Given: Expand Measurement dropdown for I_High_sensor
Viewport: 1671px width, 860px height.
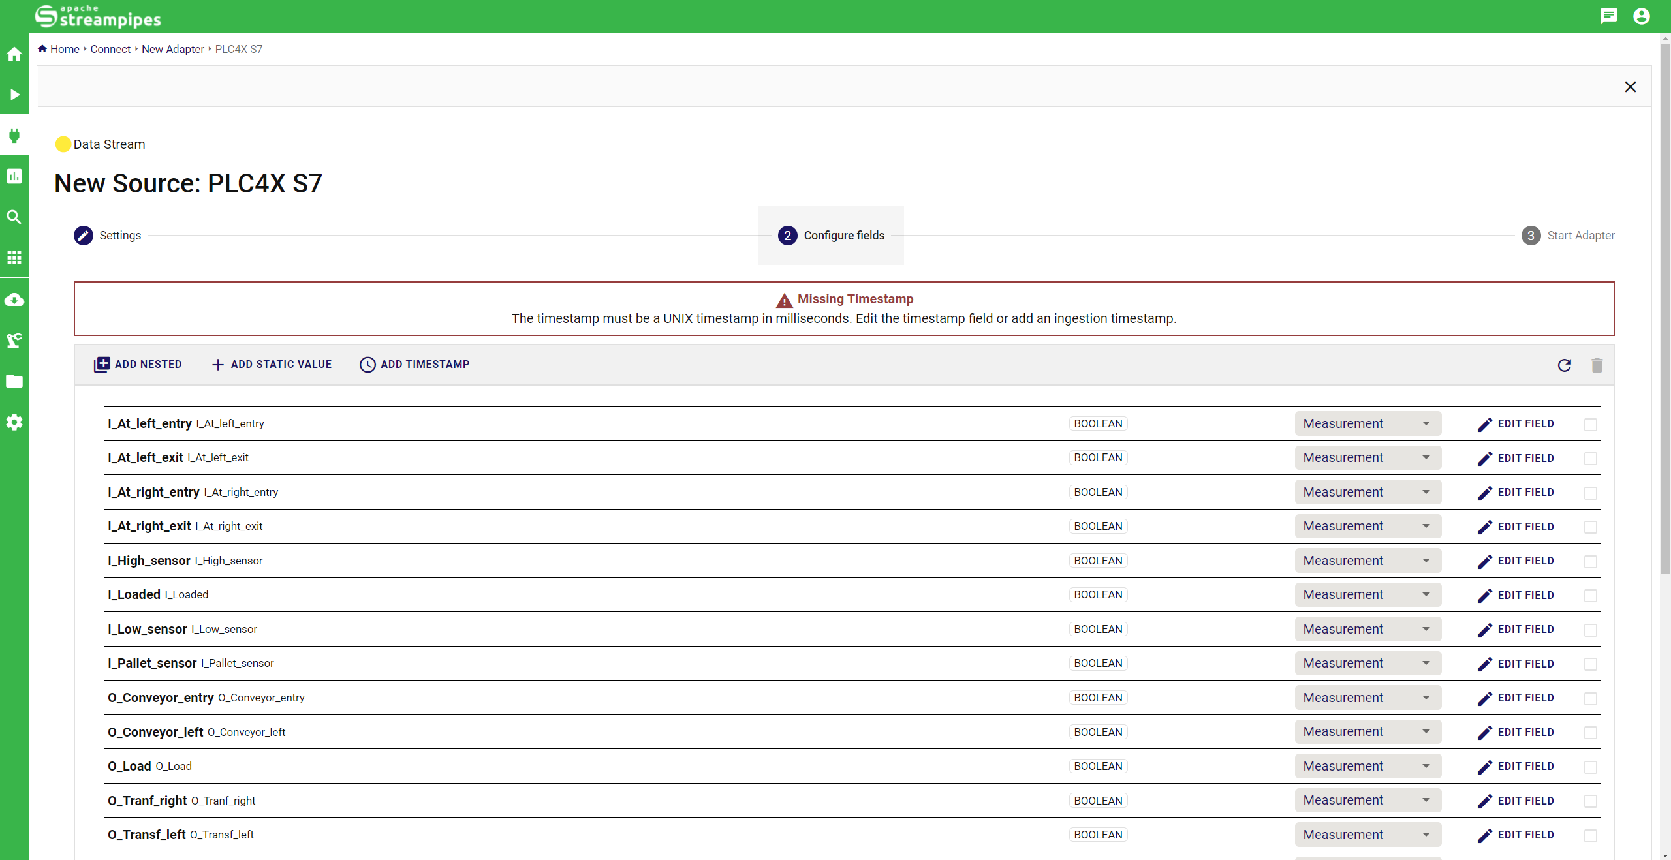Looking at the screenshot, I should pos(1367,561).
